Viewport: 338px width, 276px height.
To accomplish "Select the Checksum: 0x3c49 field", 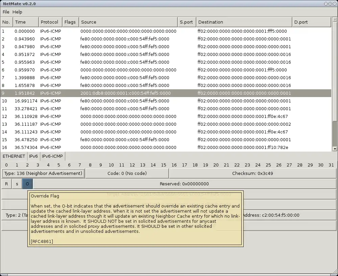I will (x=252, y=174).
